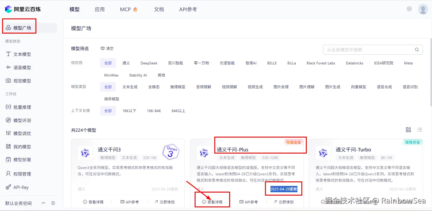The width and height of the screenshot is (432, 211).
Task: Filter model type by 图片生成
Action: [x=333, y=87]
